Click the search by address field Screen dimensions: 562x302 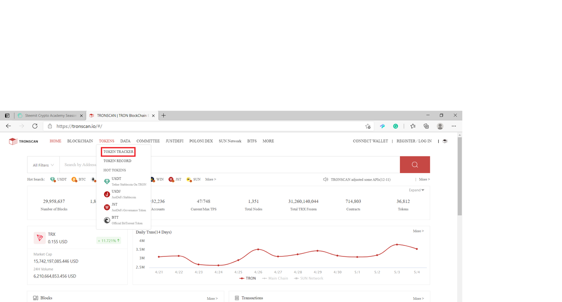(x=229, y=165)
